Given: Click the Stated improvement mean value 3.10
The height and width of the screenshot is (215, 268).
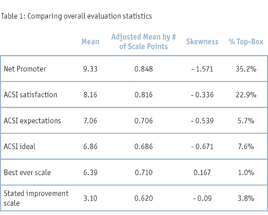Looking at the screenshot, I should [x=90, y=198].
